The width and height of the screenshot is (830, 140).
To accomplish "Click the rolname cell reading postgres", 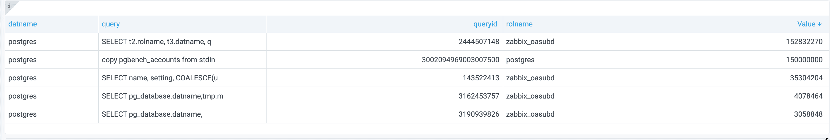I will (520, 60).
